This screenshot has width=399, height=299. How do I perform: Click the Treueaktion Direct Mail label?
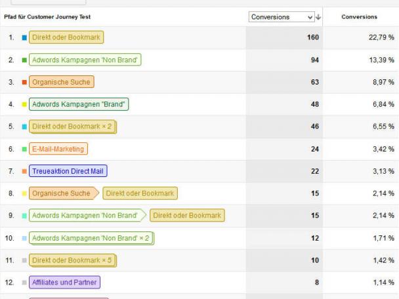pos(68,171)
